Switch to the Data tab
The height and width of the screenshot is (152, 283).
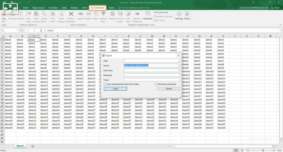tap(64, 8)
